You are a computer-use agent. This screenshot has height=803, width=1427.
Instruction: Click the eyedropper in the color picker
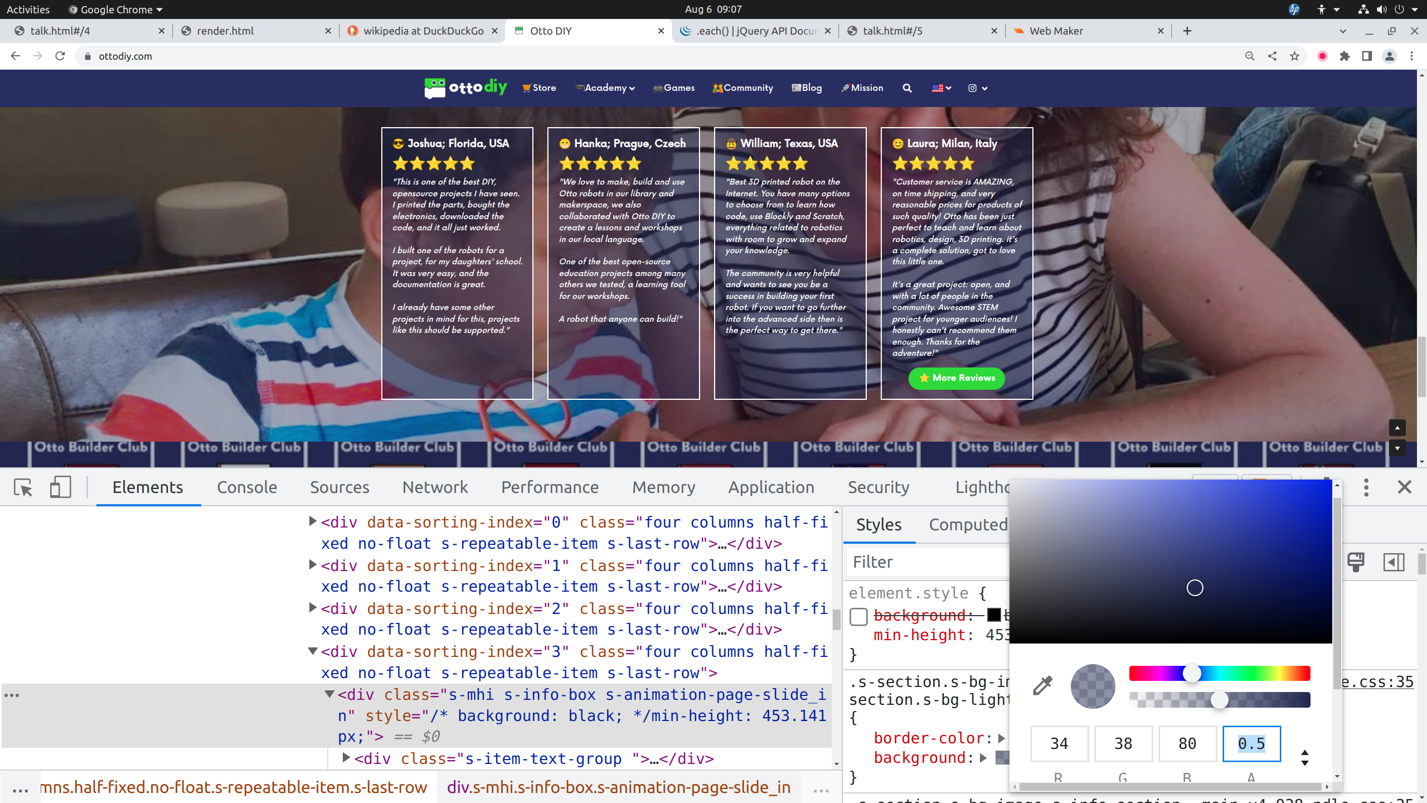(1042, 686)
